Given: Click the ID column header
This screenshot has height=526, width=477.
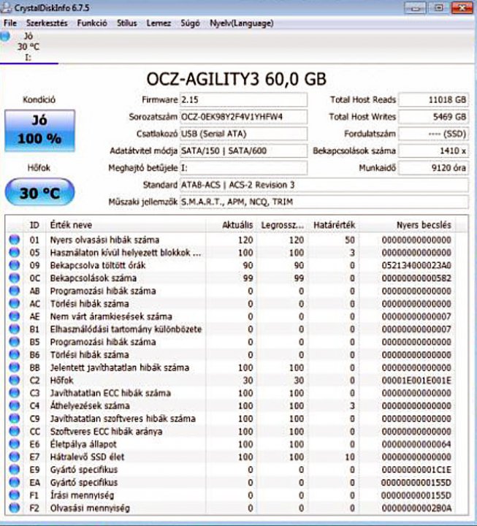Looking at the screenshot, I should click(x=34, y=225).
